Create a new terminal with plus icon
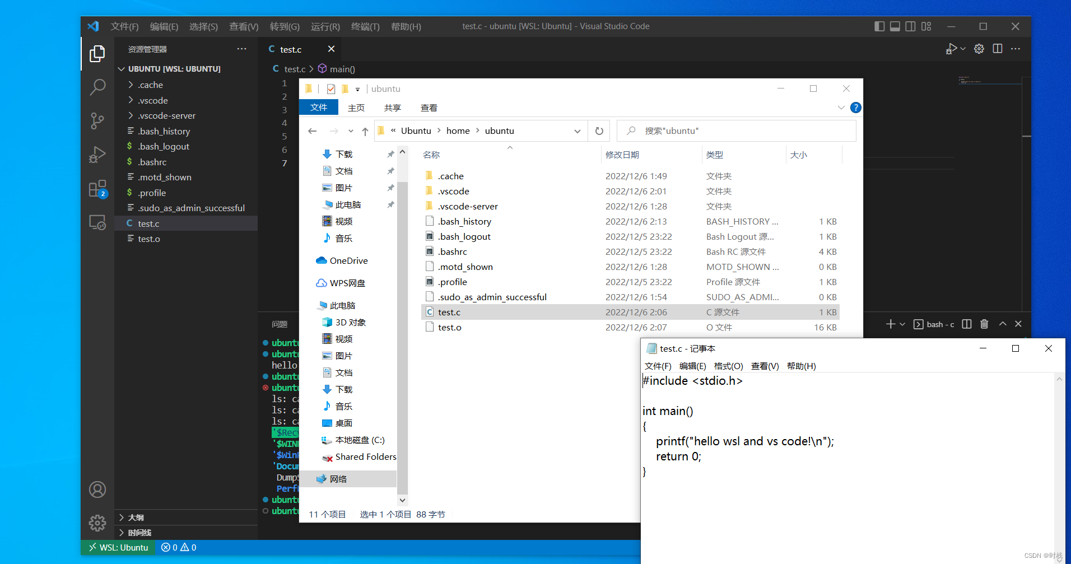This screenshot has width=1071, height=564. [x=891, y=324]
